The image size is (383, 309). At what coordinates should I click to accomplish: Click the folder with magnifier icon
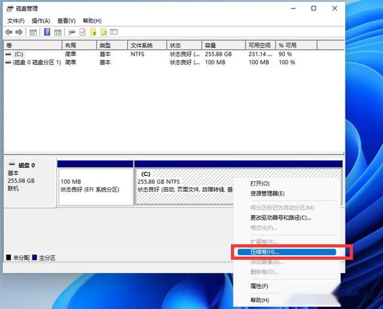[x=104, y=32]
